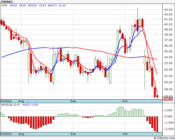Click the 27.92 last price tag

[x=168, y=99]
